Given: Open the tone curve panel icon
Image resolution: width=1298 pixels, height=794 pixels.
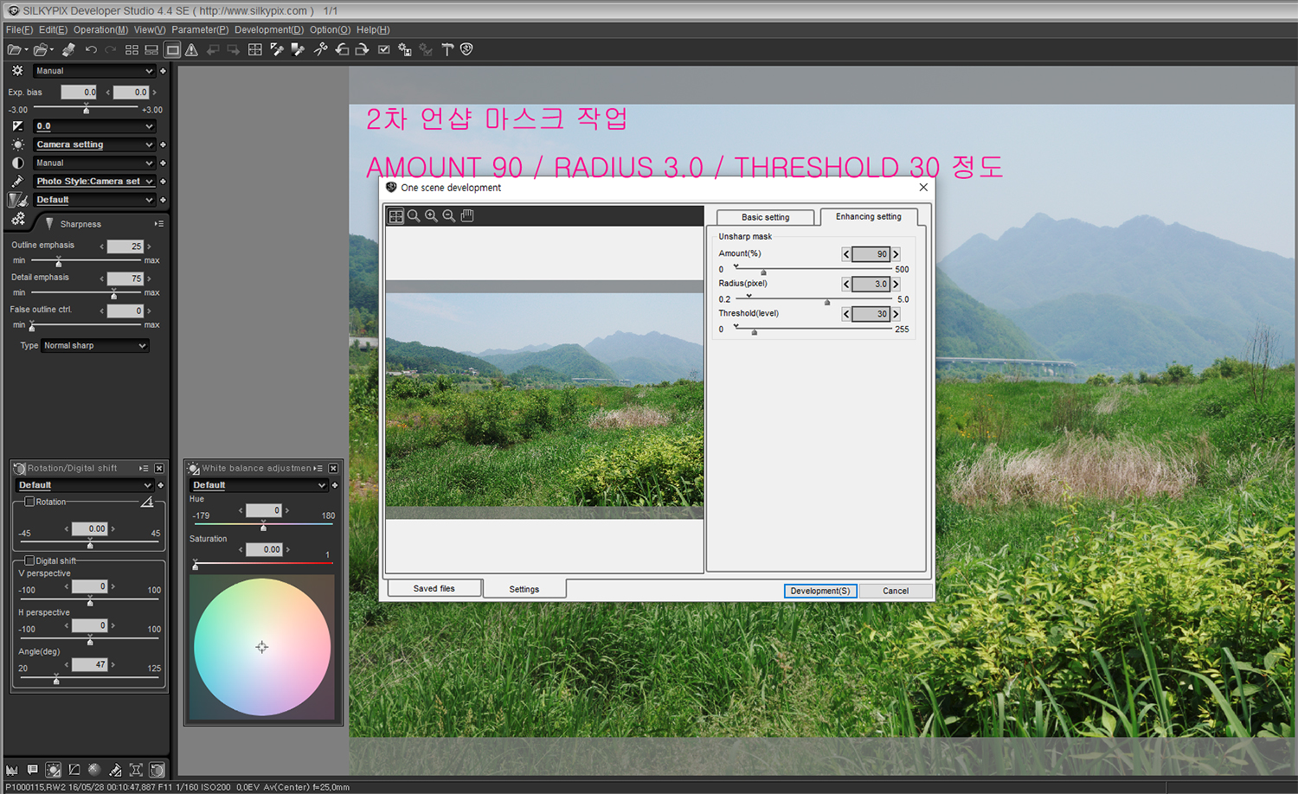Looking at the screenshot, I should pos(74,770).
